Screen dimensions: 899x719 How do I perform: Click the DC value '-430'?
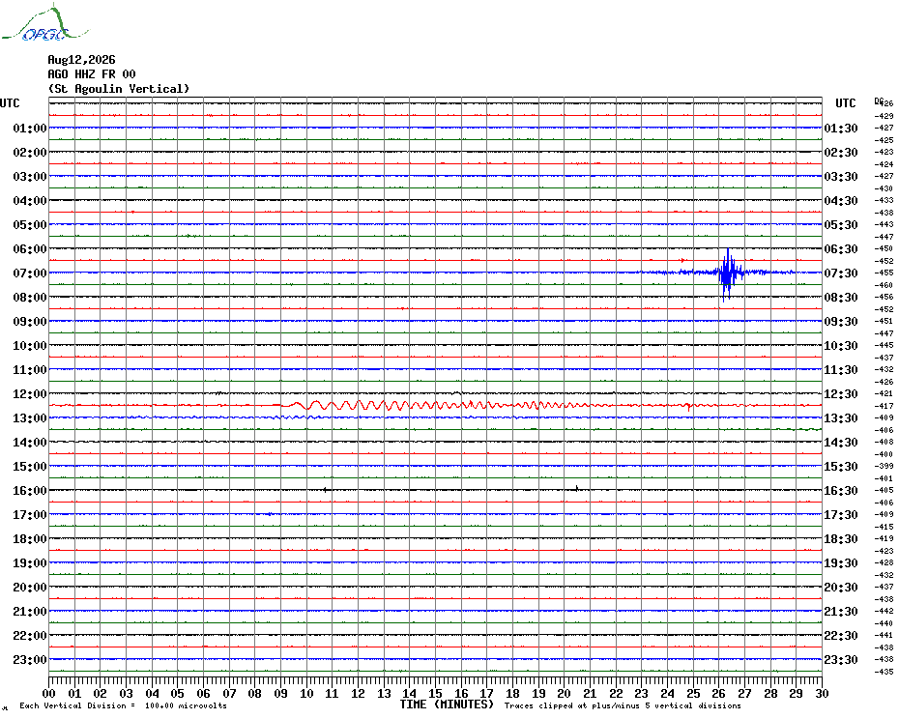tap(884, 188)
